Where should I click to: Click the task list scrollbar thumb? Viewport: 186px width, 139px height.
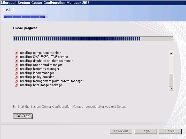171,80
